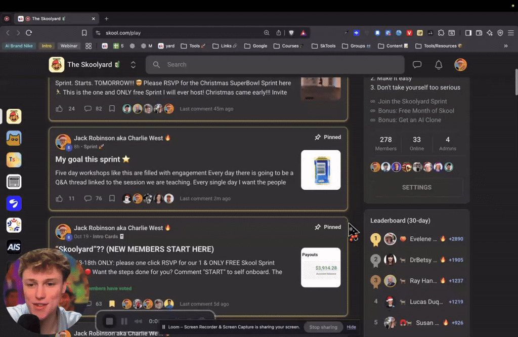Click Stop sharing in Loom banner

coord(323,327)
